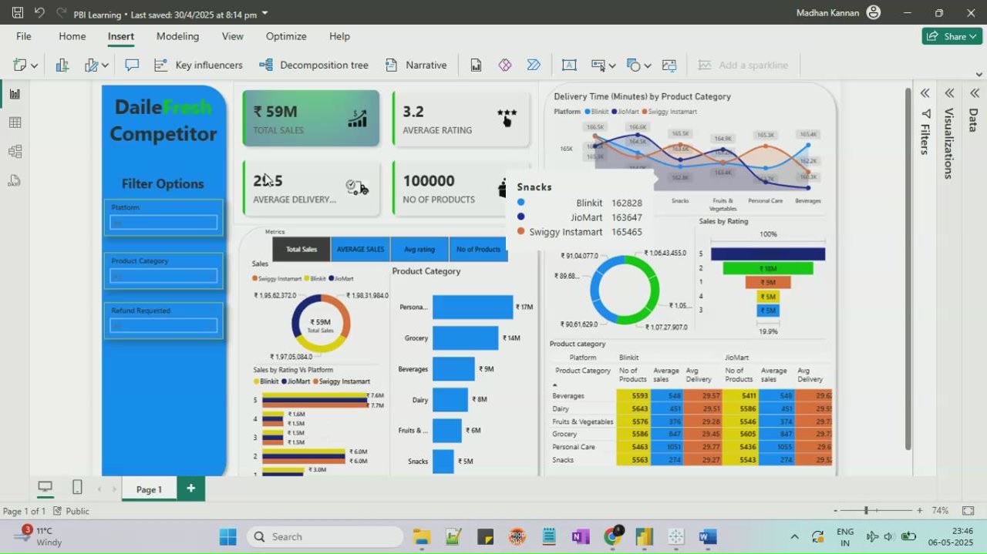
Task: Undo the last action
Action: point(39,12)
